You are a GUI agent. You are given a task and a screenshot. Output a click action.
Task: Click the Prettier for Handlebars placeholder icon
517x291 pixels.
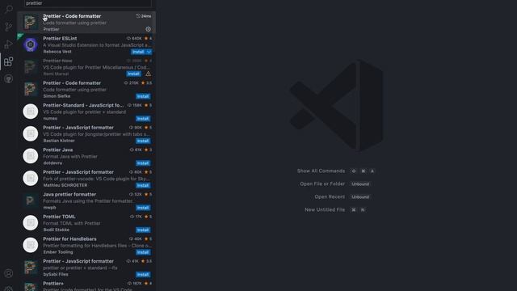click(31, 245)
